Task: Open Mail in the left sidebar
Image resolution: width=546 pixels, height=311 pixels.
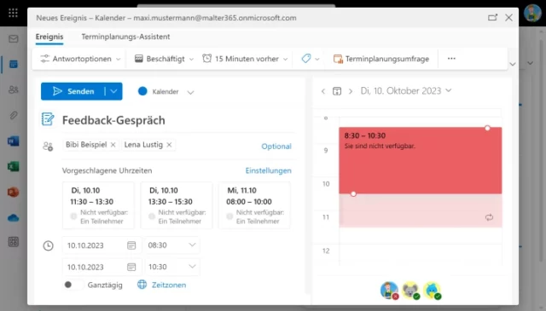Action: click(x=14, y=38)
